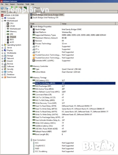This screenshot has width=118, height=155.
Task: Collapse the Motherboard tree node
Action: 2,21
